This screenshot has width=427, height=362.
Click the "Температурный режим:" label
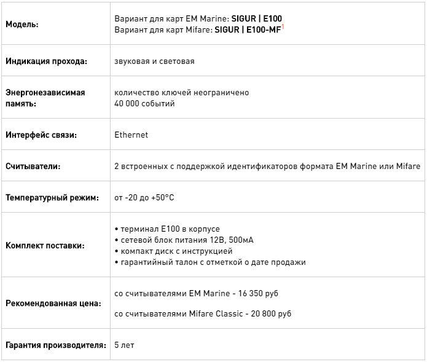coord(52,198)
